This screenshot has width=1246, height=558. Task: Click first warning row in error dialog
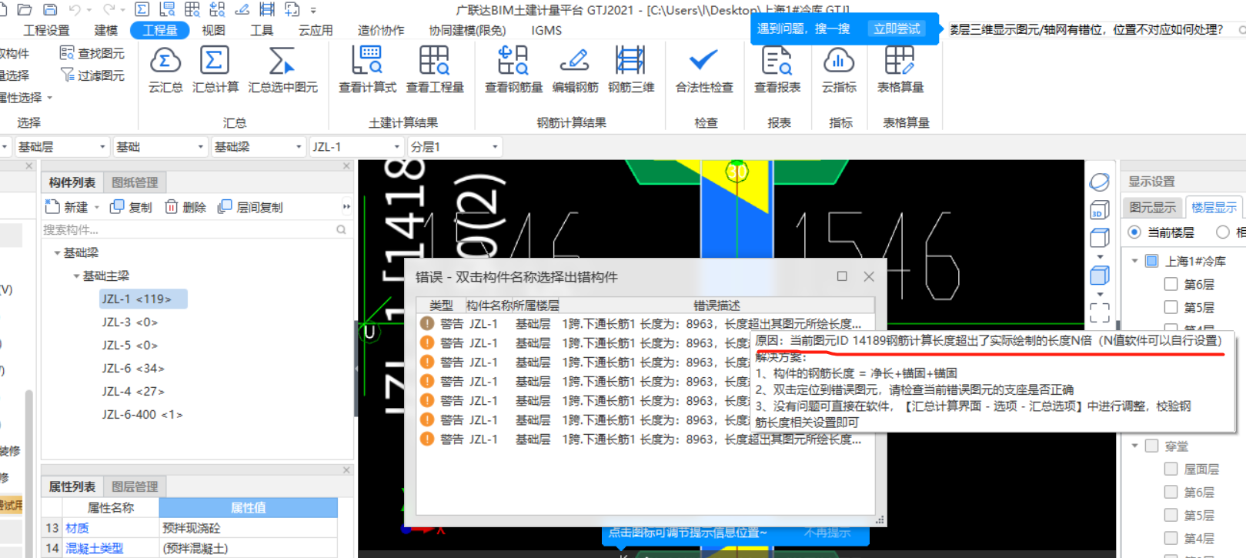point(645,323)
